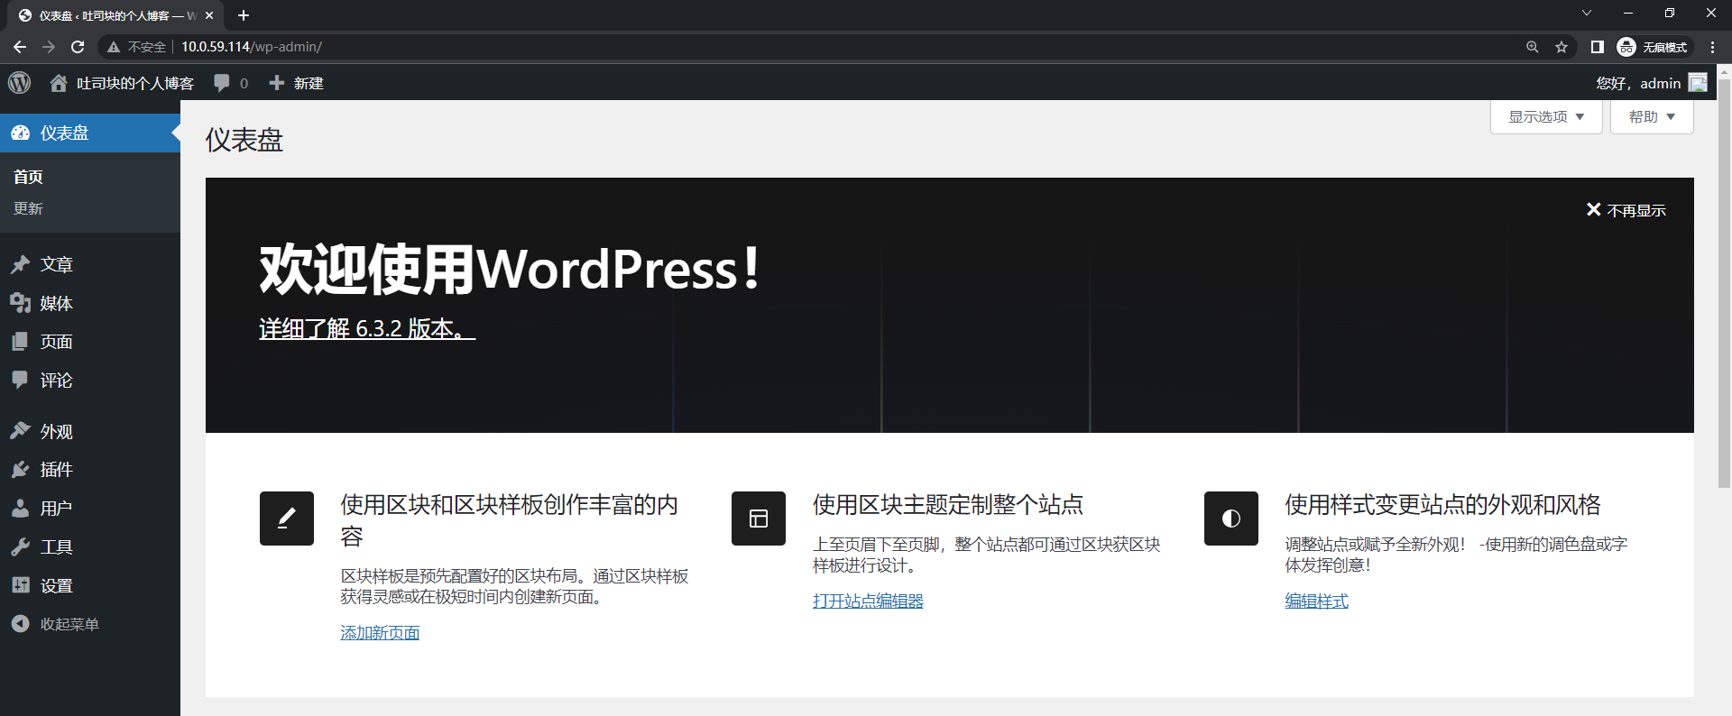
Task: Click 添加新页面 link
Action: point(380,633)
